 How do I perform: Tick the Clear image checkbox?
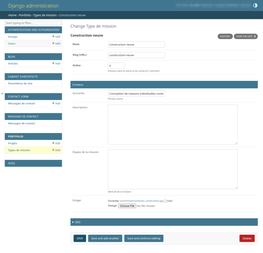pos(165,201)
